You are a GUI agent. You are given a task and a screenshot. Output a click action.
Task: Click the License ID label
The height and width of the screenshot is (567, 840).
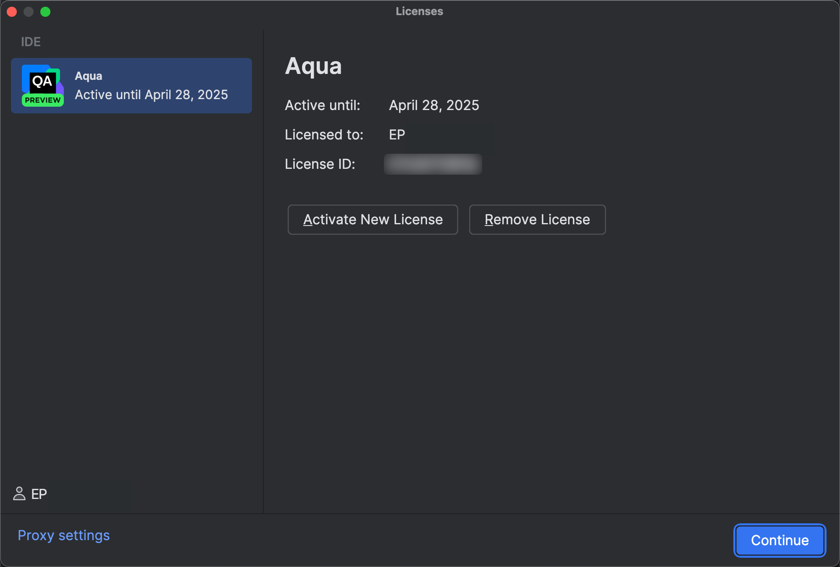pos(320,164)
